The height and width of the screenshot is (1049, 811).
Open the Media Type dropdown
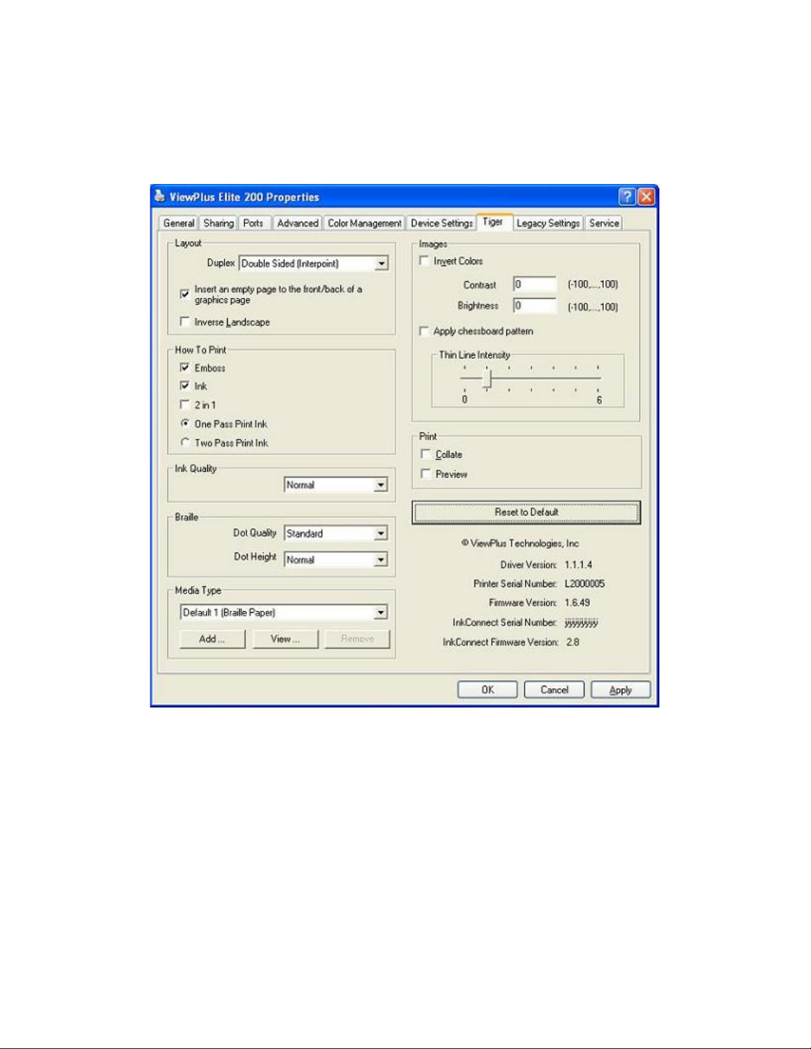(x=284, y=613)
